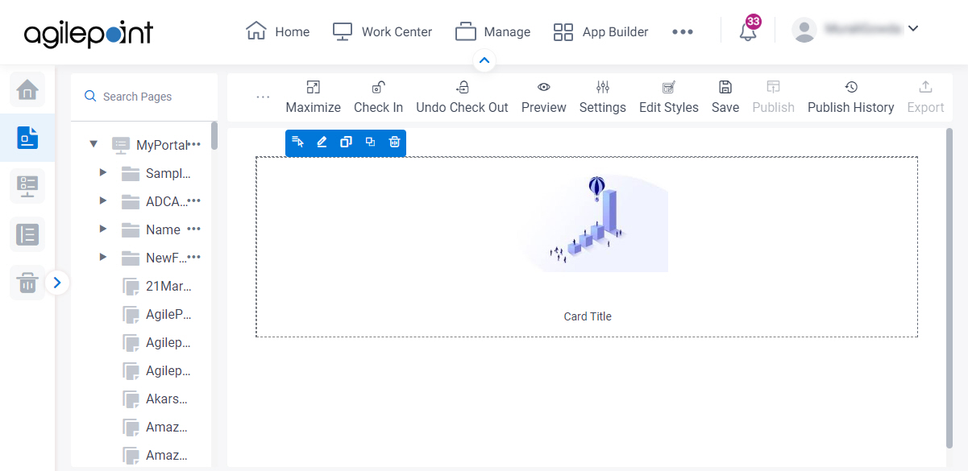The image size is (968, 471).
Task: Open Name folder more options ellipsis
Action: 194,229
